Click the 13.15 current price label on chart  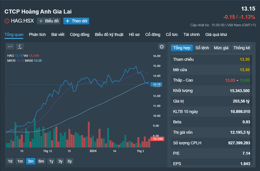point(156,84)
